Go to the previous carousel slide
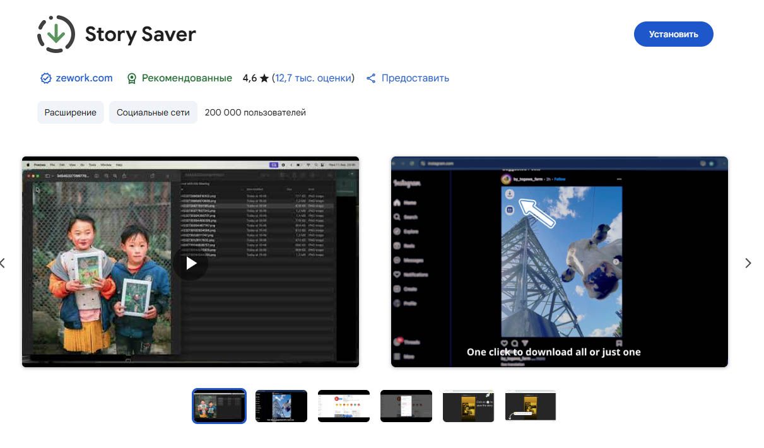Image resolution: width=764 pixels, height=448 pixels. coord(3,263)
